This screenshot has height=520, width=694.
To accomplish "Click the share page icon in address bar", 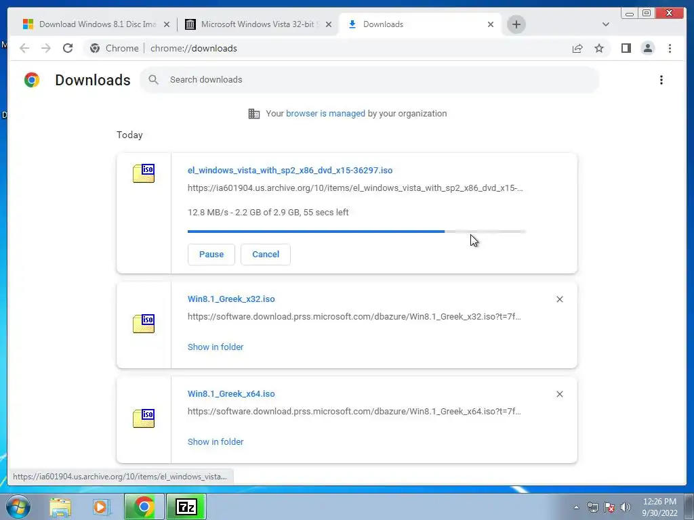I will (577, 48).
